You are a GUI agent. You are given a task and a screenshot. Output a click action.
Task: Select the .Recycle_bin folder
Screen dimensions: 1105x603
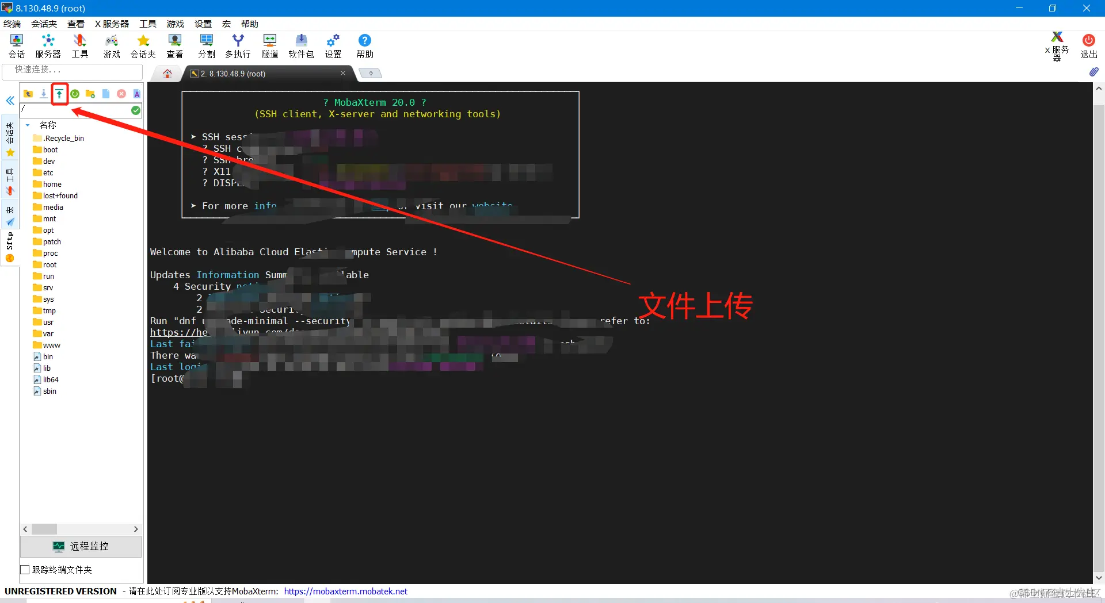59,138
